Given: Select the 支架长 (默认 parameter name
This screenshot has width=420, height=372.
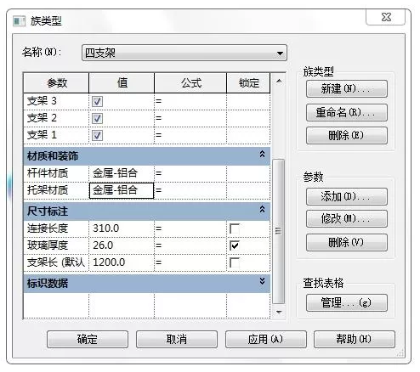Looking at the screenshot, I should (x=56, y=262).
